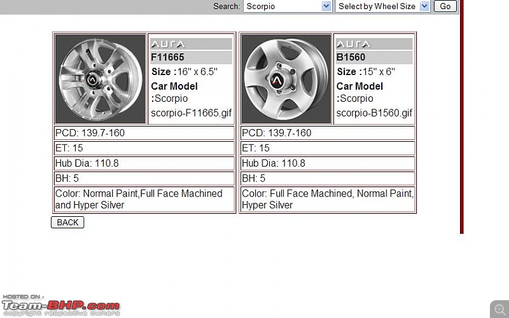509x318 pixels.
Task: Click the zoom magnifier icon
Action: coord(499,308)
